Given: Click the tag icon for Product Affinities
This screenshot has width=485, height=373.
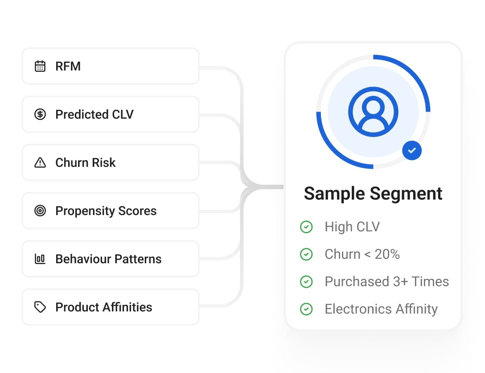Looking at the screenshot, I should pyautogui.click(x=40, y=307).
